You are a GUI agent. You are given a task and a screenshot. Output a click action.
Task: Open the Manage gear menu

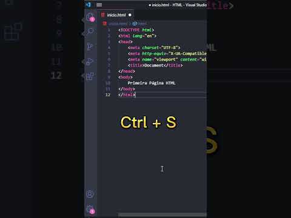[90, 210]
